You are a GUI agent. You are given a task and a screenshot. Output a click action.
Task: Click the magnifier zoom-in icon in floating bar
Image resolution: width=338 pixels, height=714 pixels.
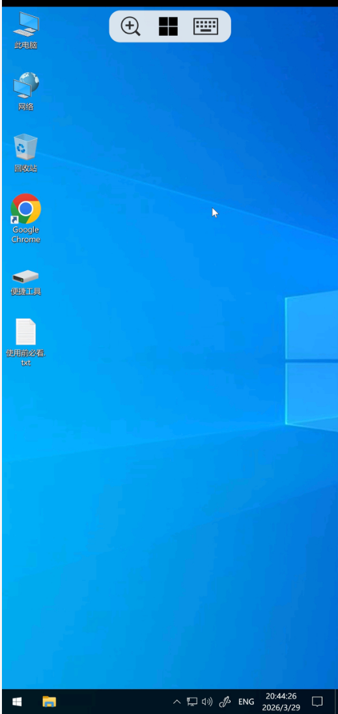coord(130,27)
